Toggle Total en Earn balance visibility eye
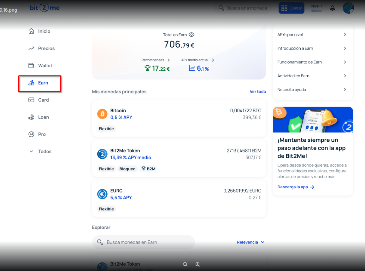Screen dimensions: 365x271 [x=191, y=35]
